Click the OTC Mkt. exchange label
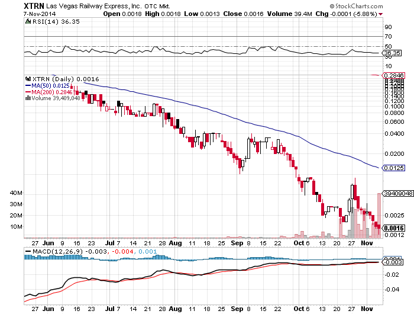Screen dimensions: 414x314 [x=157, y=7]
